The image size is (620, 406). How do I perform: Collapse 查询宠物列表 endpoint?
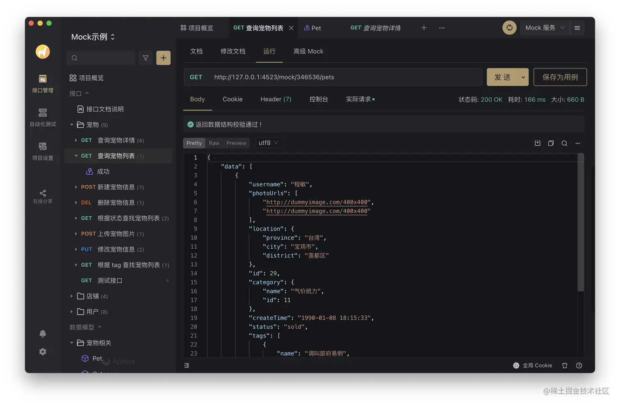[76, 156]
